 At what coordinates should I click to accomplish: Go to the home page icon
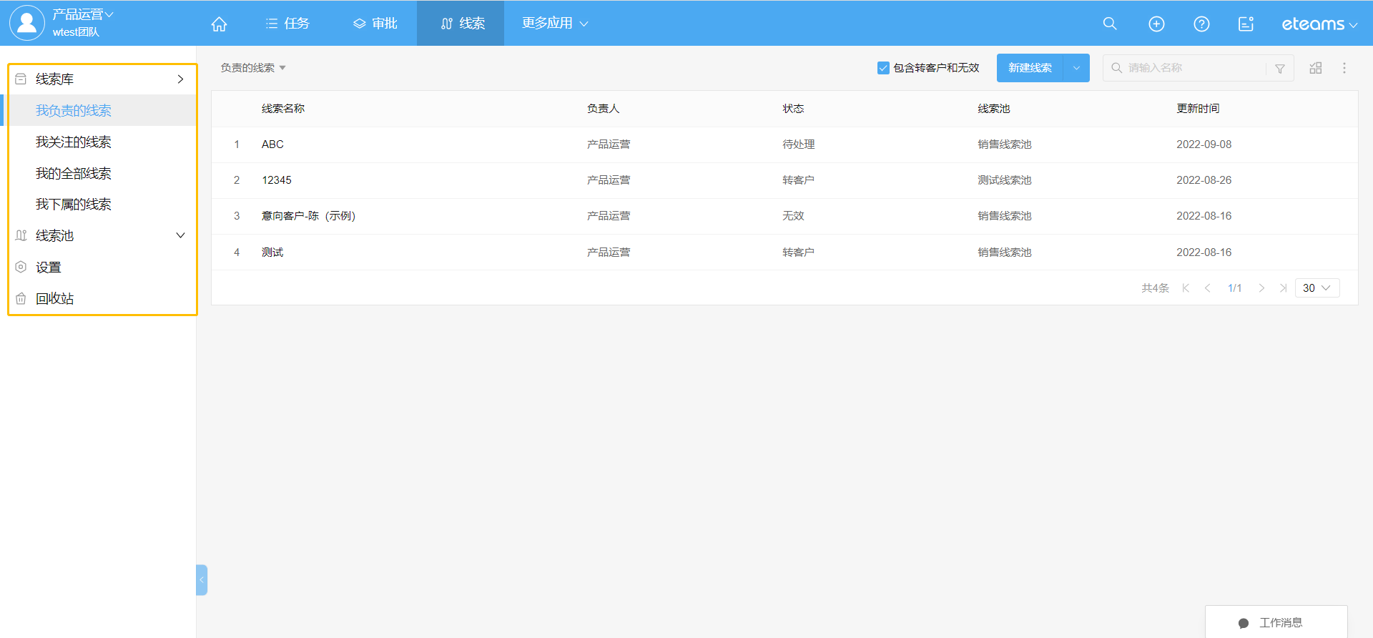pyautogui.click(x=219, y=24)
